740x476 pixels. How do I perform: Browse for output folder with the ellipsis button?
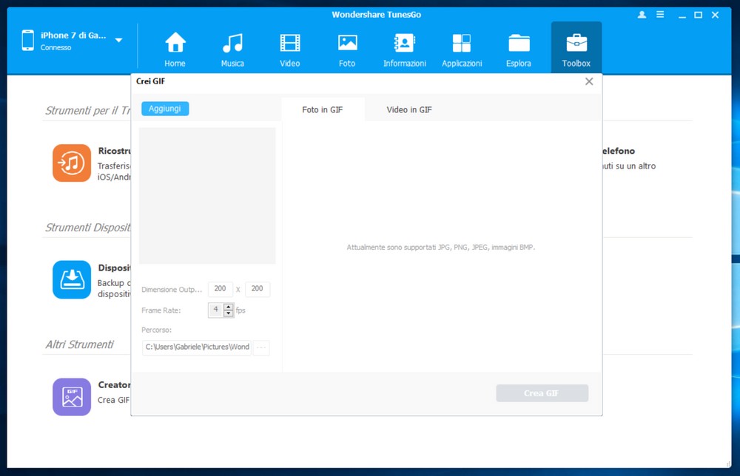point(261,348)
